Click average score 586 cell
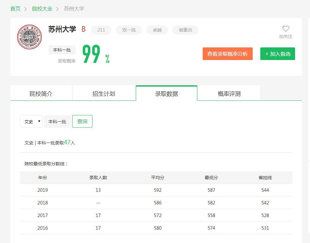 pos(158,203)
